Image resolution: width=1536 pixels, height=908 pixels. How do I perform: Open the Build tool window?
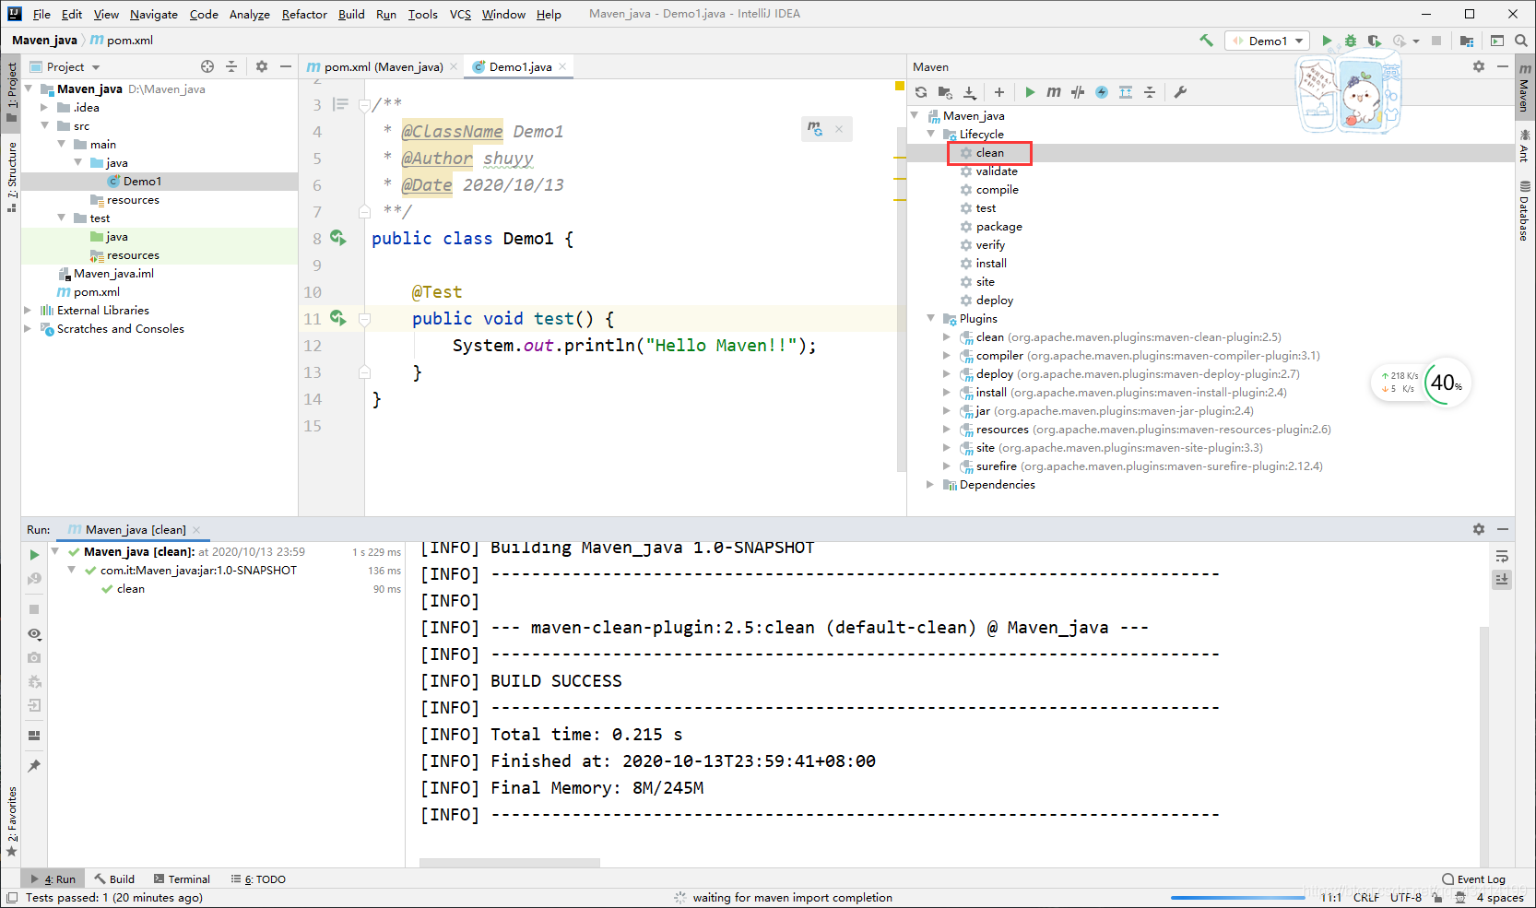point(114,879)
